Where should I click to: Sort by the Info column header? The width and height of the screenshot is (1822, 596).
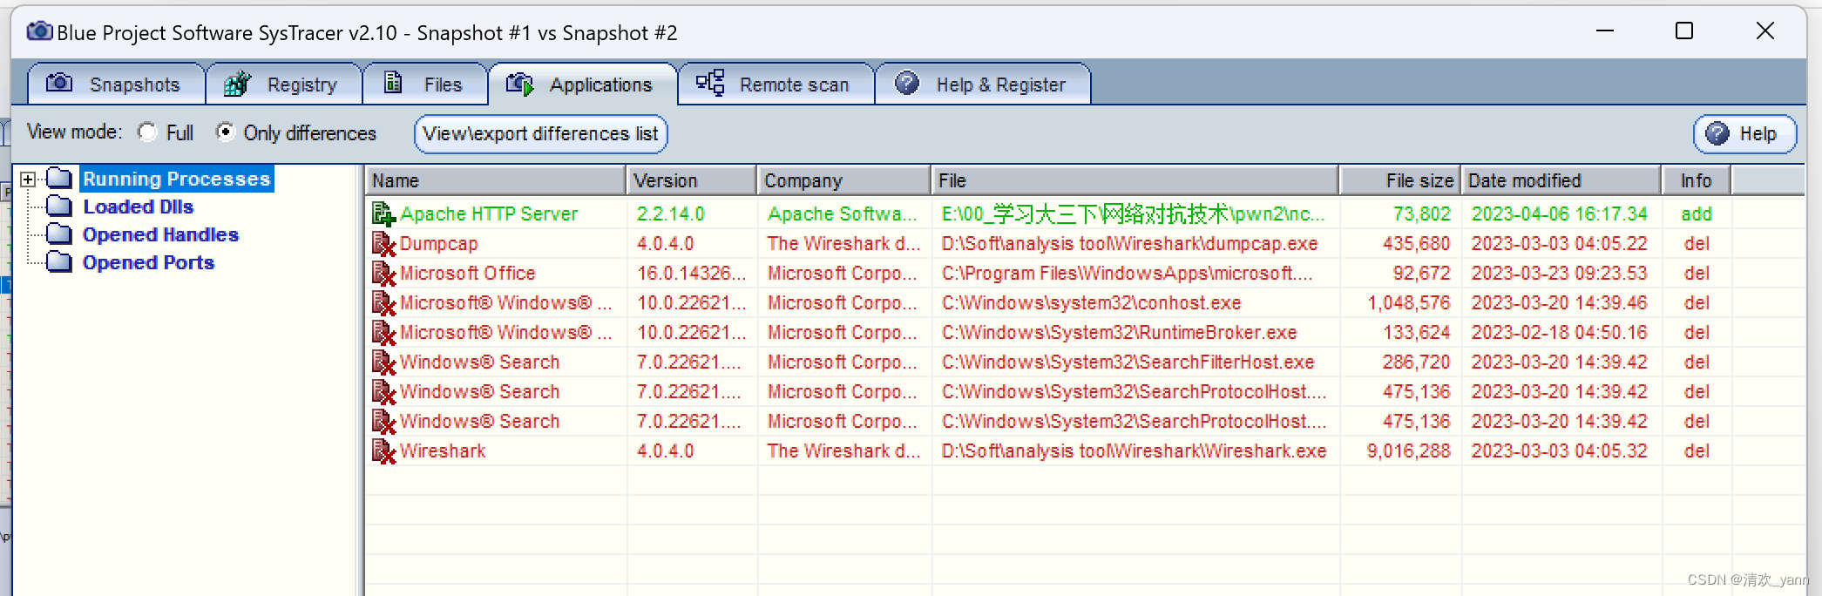1697,180
